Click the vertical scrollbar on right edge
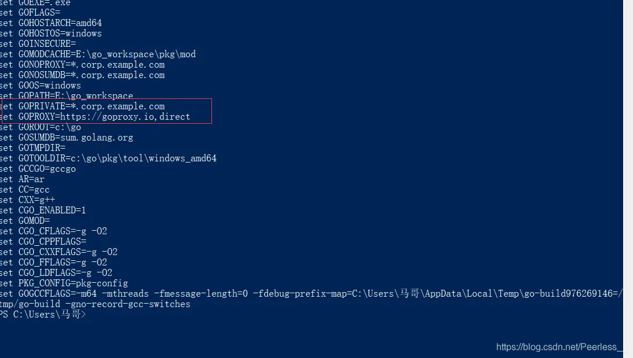This screenshot has width=633, height=358. tap(628, 179)
